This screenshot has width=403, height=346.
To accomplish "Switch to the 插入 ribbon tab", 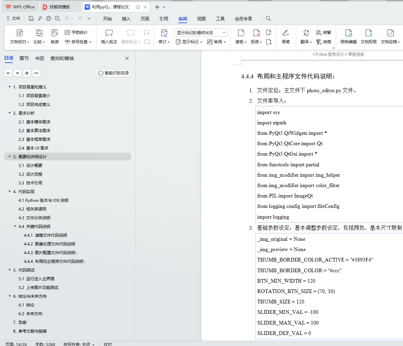I will point(126,19).
